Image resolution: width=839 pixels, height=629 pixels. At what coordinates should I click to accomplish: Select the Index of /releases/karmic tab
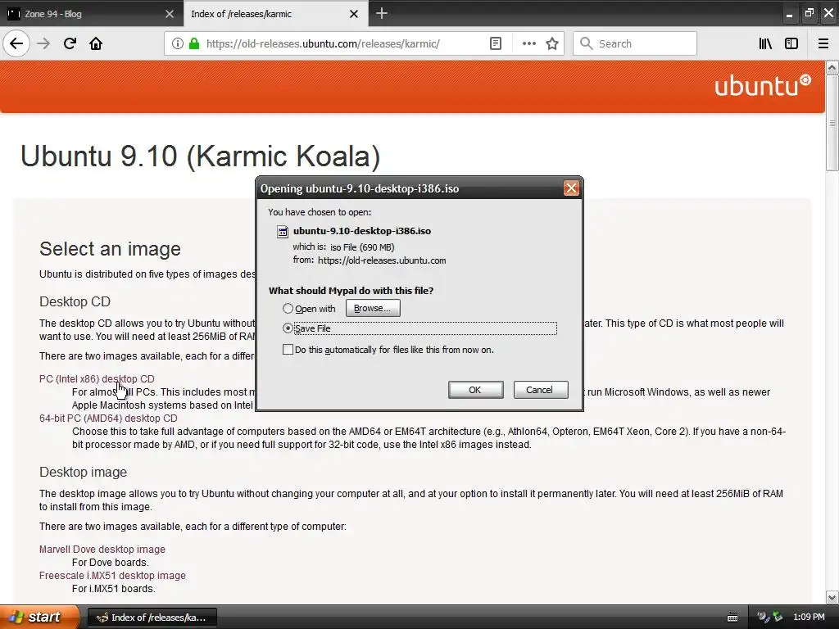[275, 13]
